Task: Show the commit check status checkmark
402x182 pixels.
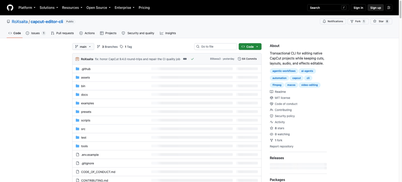Action: pos(192,59)
